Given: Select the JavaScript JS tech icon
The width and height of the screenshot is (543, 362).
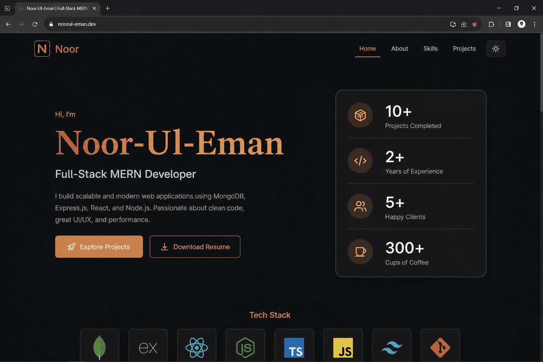Looking at the screenshot, I should pos(343,348).
